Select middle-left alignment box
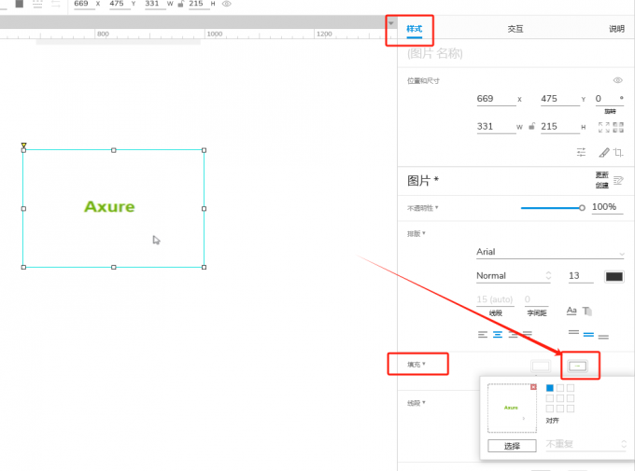Viewport: 635px width, 471px height. (549, 398)
